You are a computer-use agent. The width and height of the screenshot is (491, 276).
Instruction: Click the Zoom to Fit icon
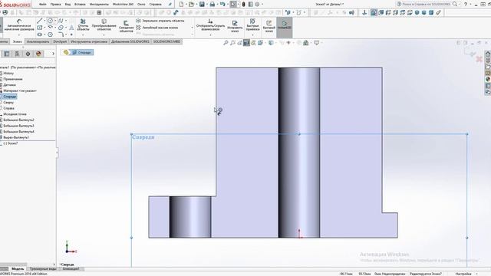point(226,43)
